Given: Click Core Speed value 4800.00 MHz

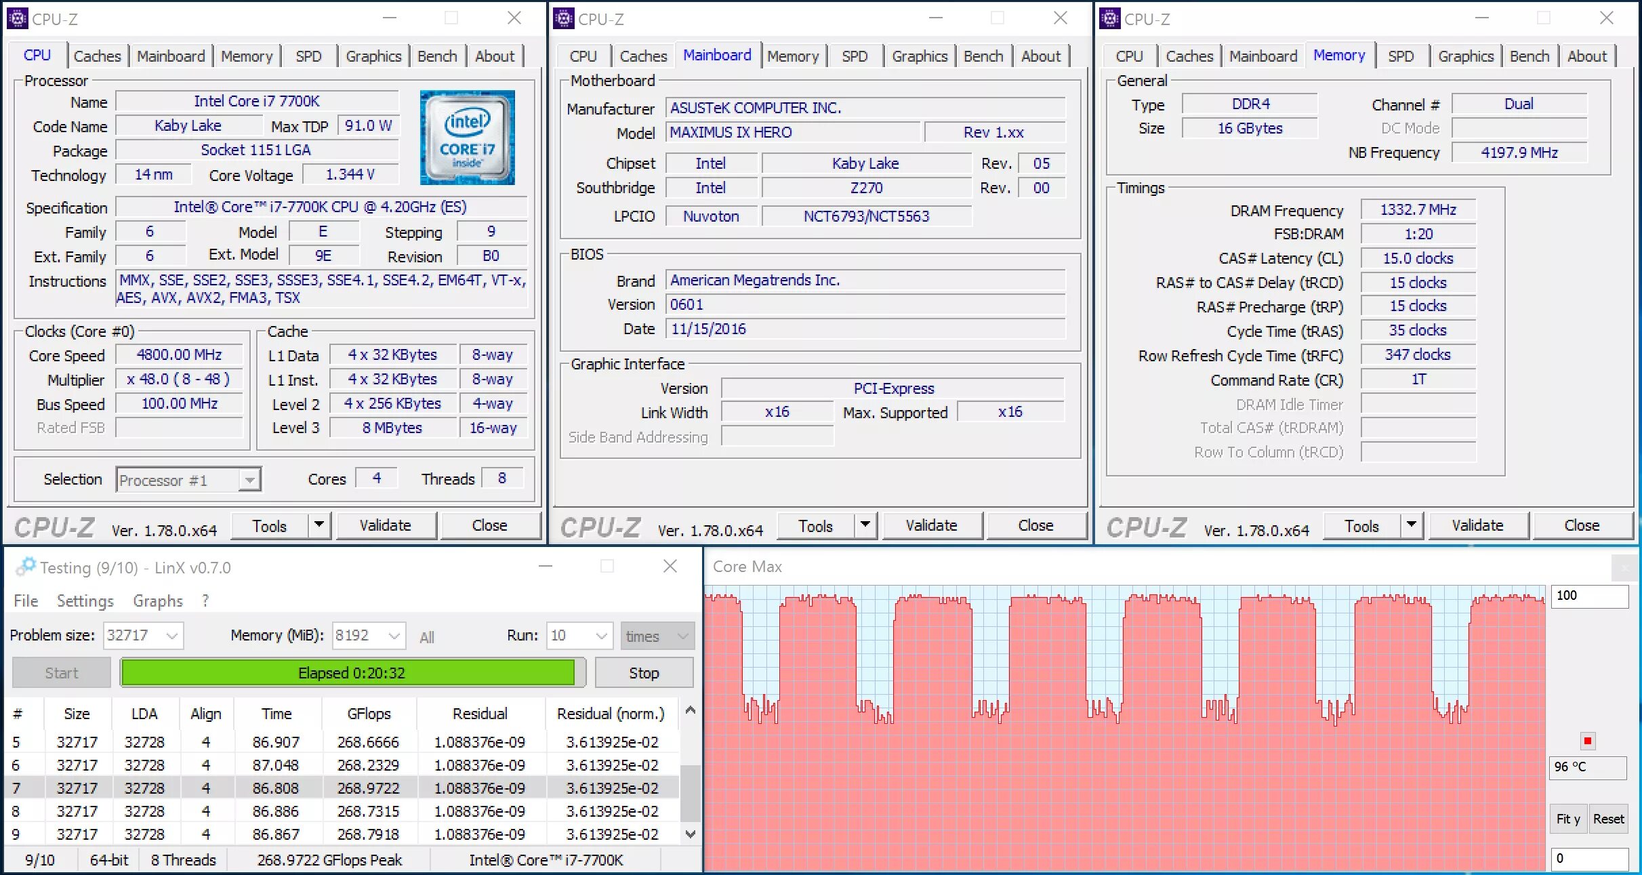Looking at the screenshot, I should click(180, 355).
